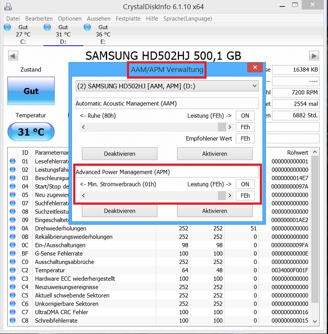Viewport: 328px width, 334px height.
Task: Open the Datei menu
Action: tap(13, 19)
